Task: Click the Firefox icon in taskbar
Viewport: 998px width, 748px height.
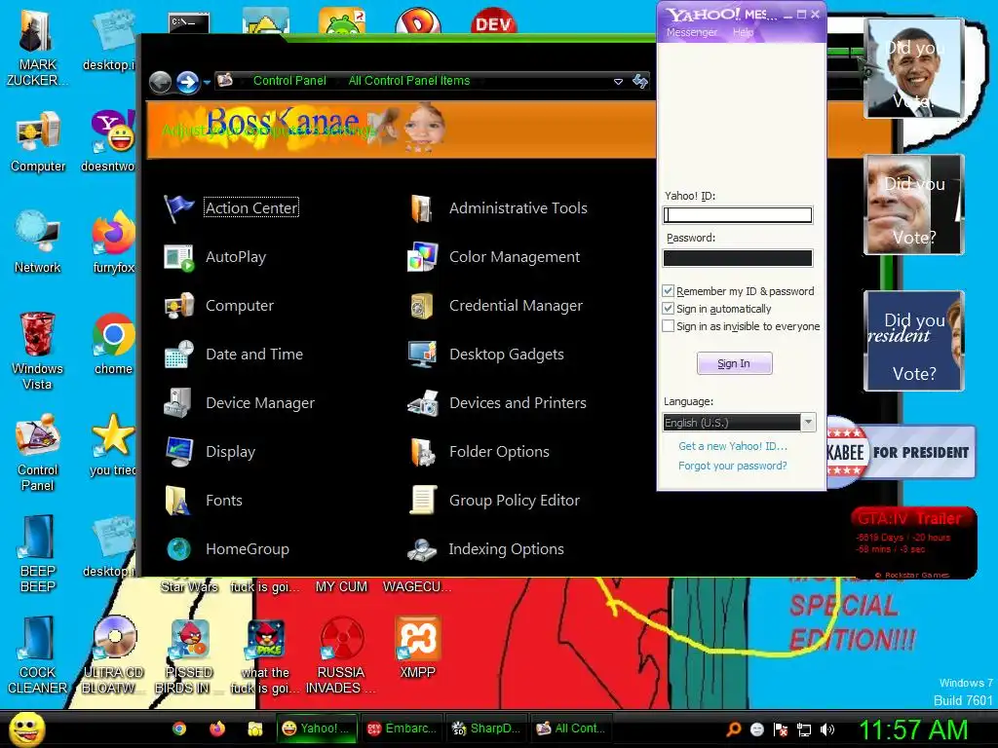Action: click(217, 729)
